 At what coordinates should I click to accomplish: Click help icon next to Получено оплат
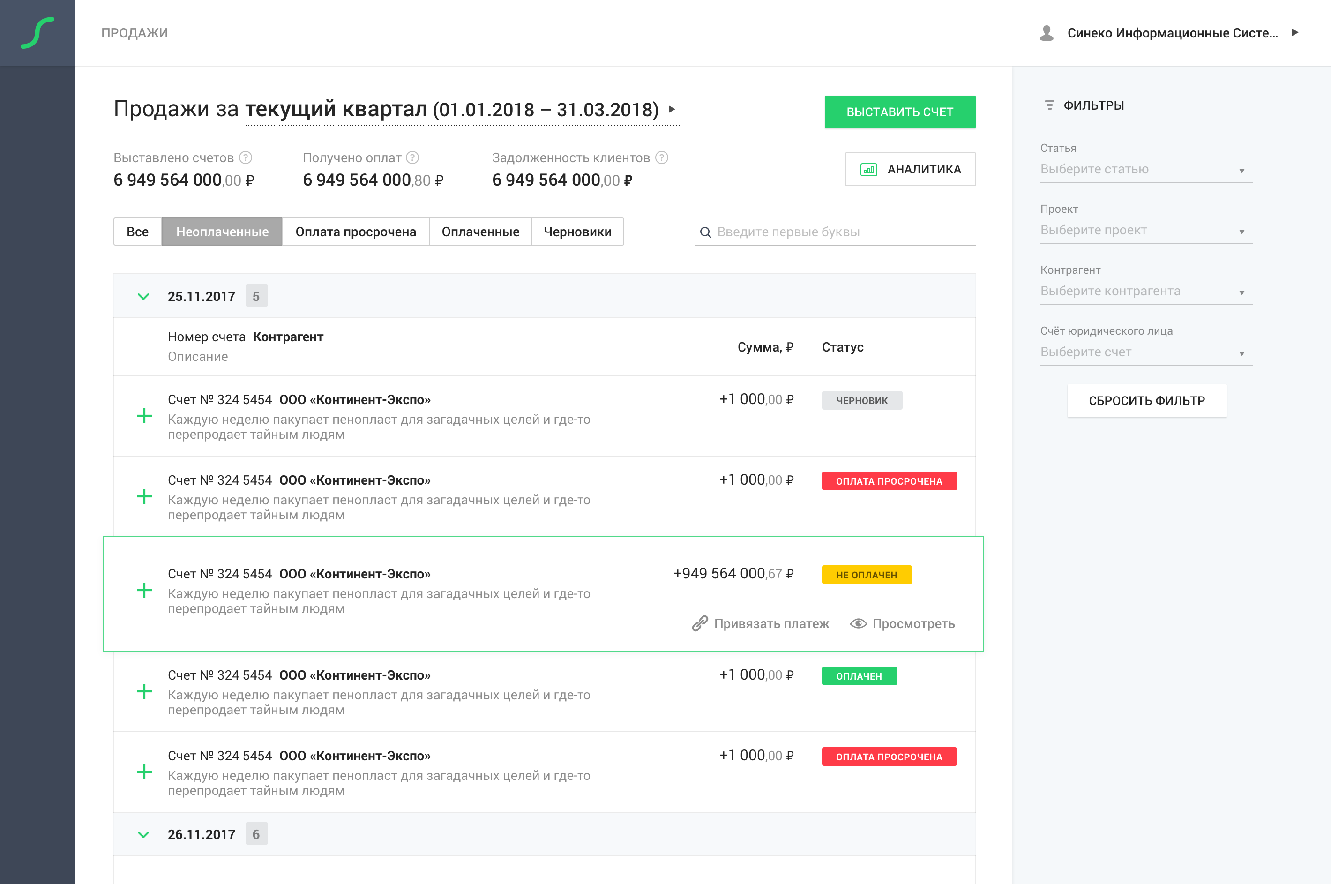pyautogui.click(x=413, y=158)
